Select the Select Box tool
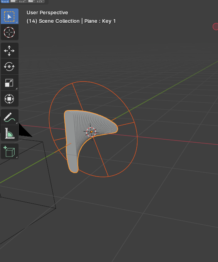Screen dimensions: 218x262 (10, 17)
